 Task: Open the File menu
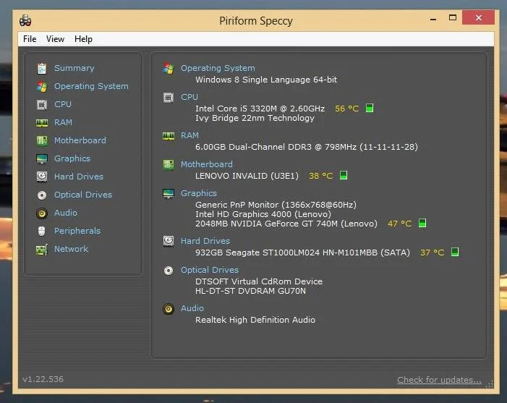click(x=30, y=39)
